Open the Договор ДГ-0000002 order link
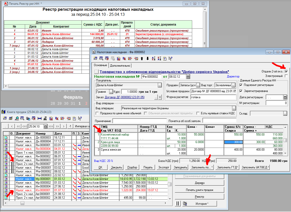This screenshot has width=291, height=212. point(124,97)
